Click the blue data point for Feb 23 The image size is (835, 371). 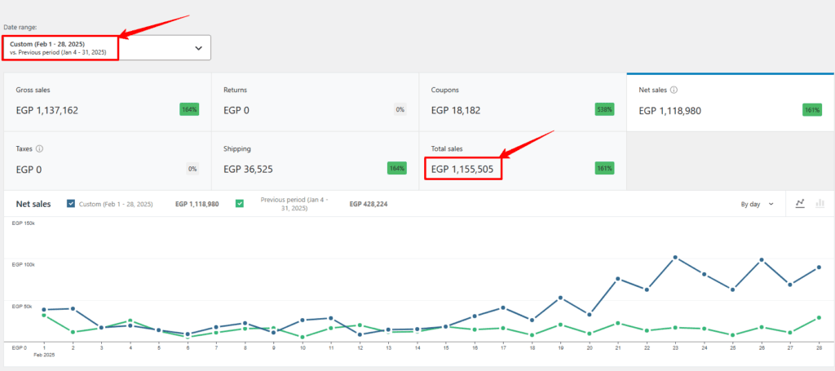(675, 257)
